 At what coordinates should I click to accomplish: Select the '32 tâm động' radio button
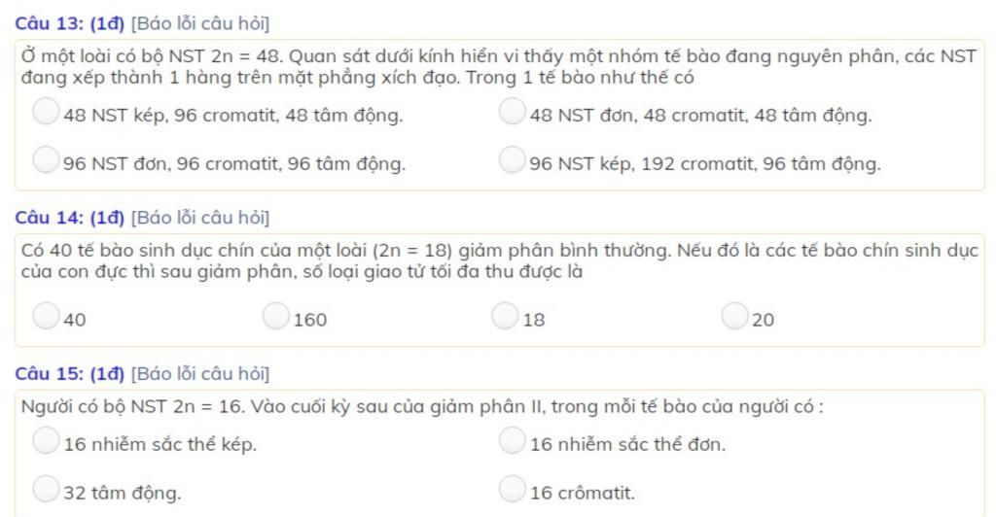[46, 489]
